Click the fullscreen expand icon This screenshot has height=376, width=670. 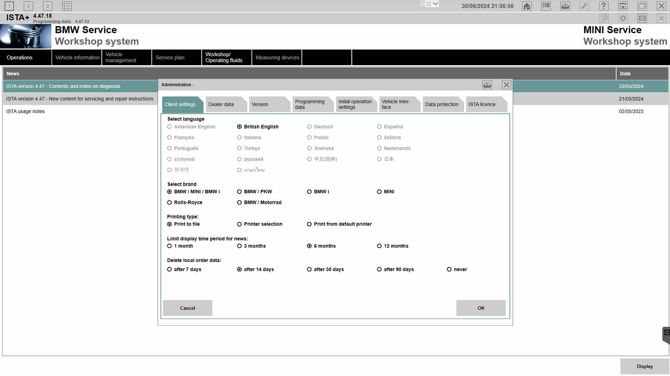pos(429,4)
